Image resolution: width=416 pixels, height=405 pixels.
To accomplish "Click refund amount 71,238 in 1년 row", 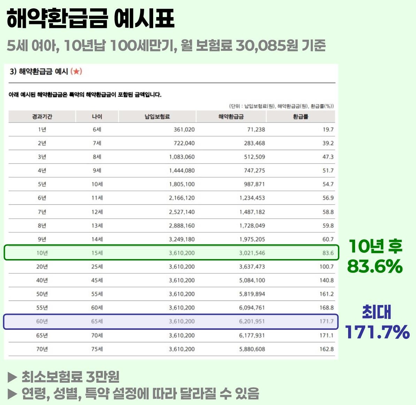I will [256, 130].
